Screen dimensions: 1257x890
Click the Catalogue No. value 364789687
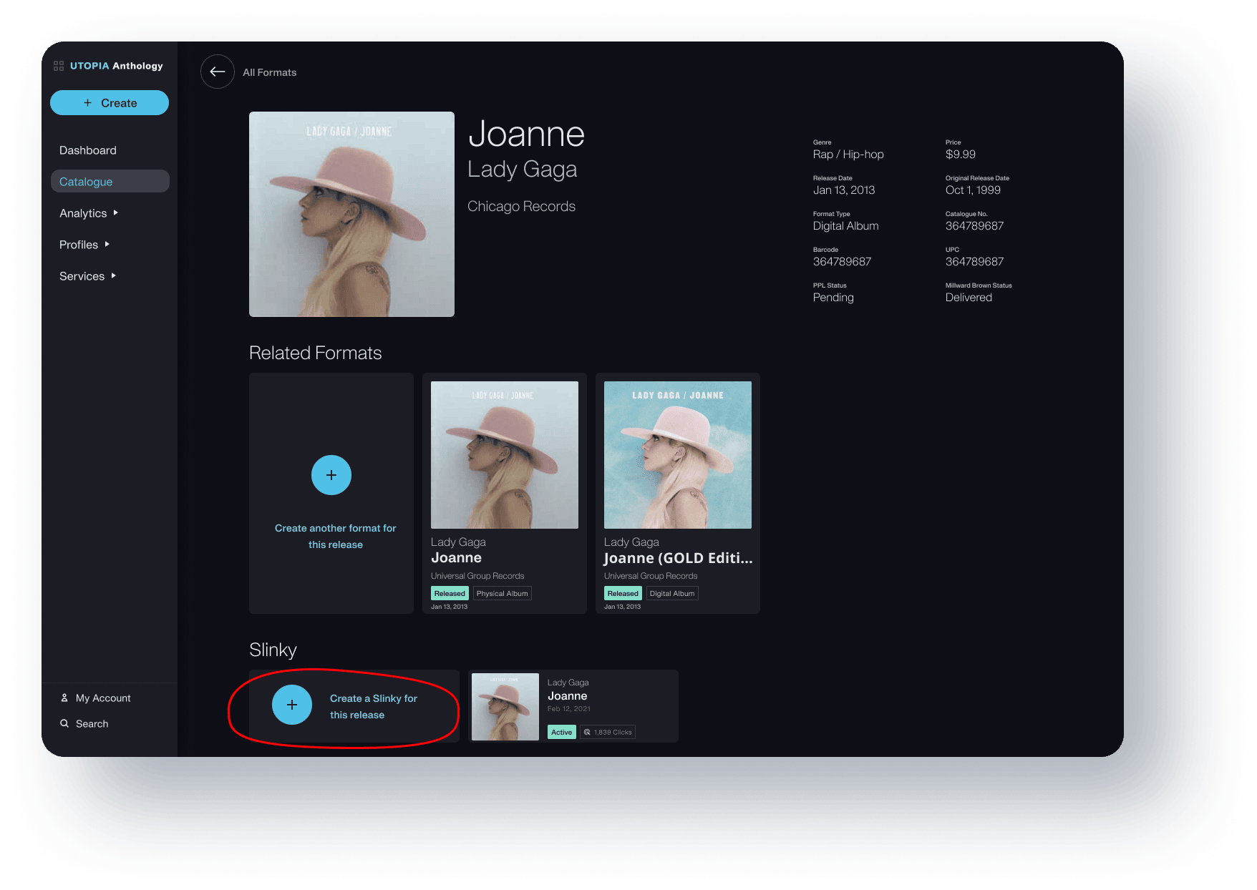tap(974, 226)
